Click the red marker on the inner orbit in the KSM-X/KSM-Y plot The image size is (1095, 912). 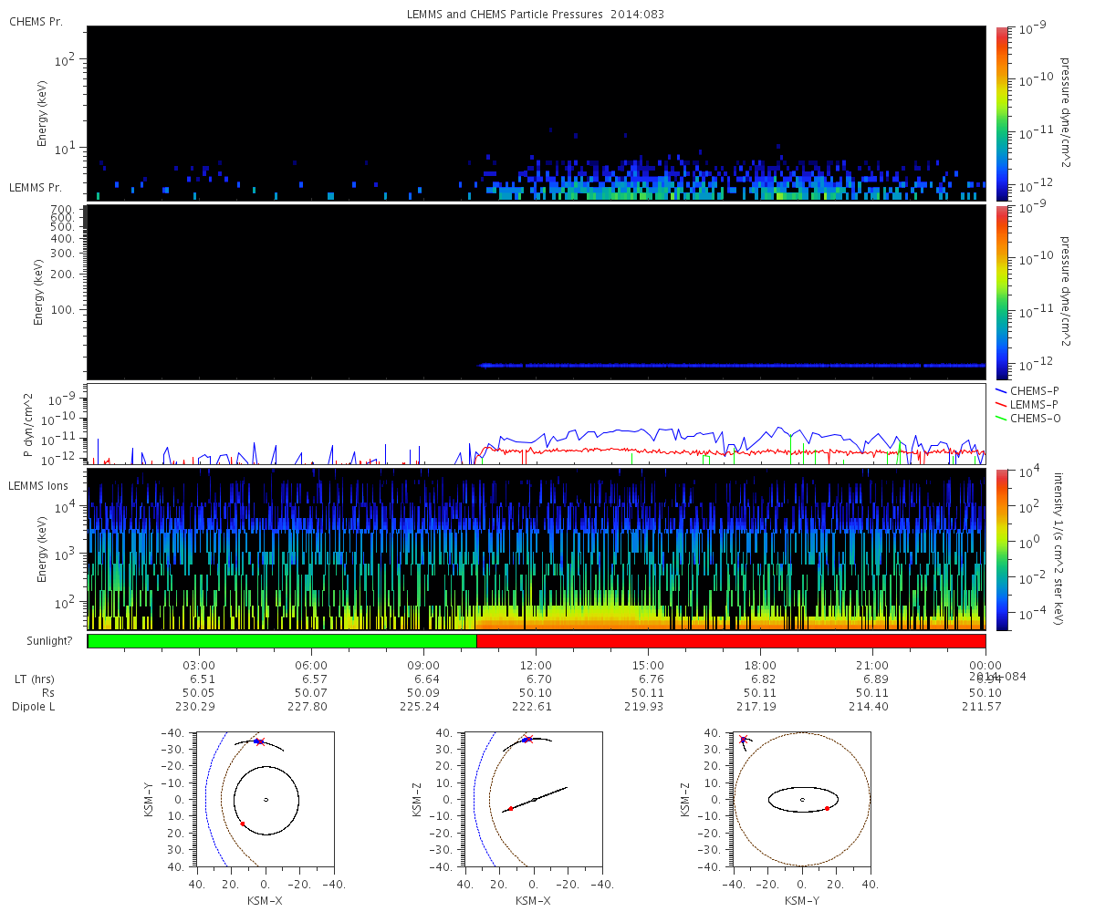(x=243, y=824)
